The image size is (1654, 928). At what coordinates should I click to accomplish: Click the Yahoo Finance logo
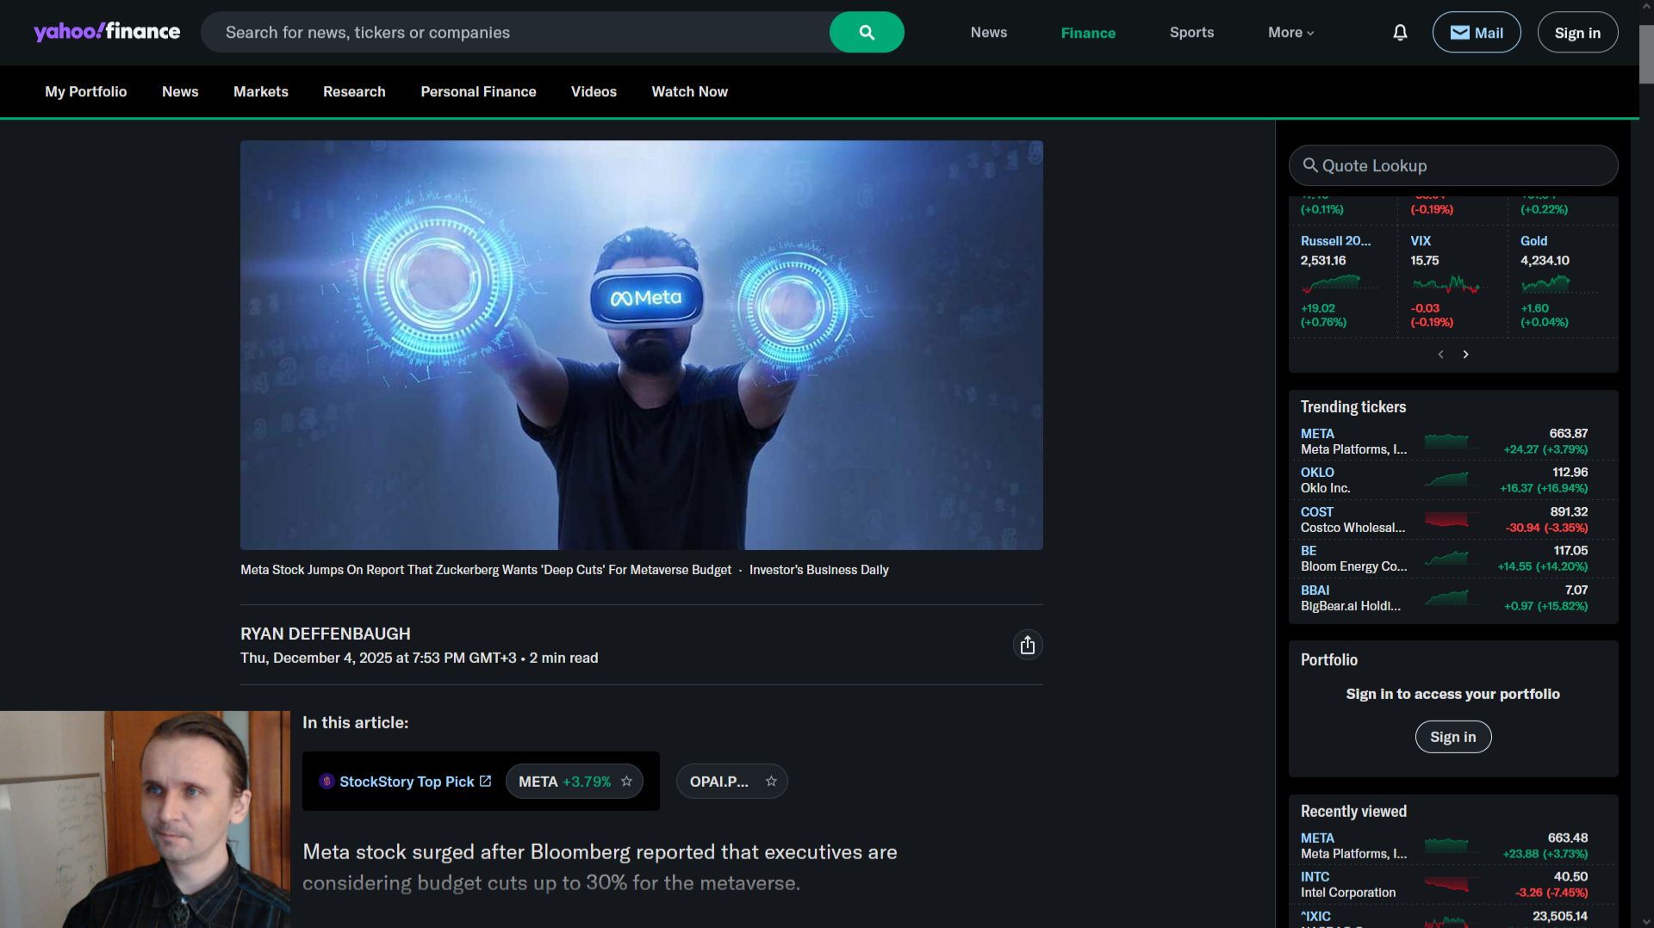click(x=107, y=32)
